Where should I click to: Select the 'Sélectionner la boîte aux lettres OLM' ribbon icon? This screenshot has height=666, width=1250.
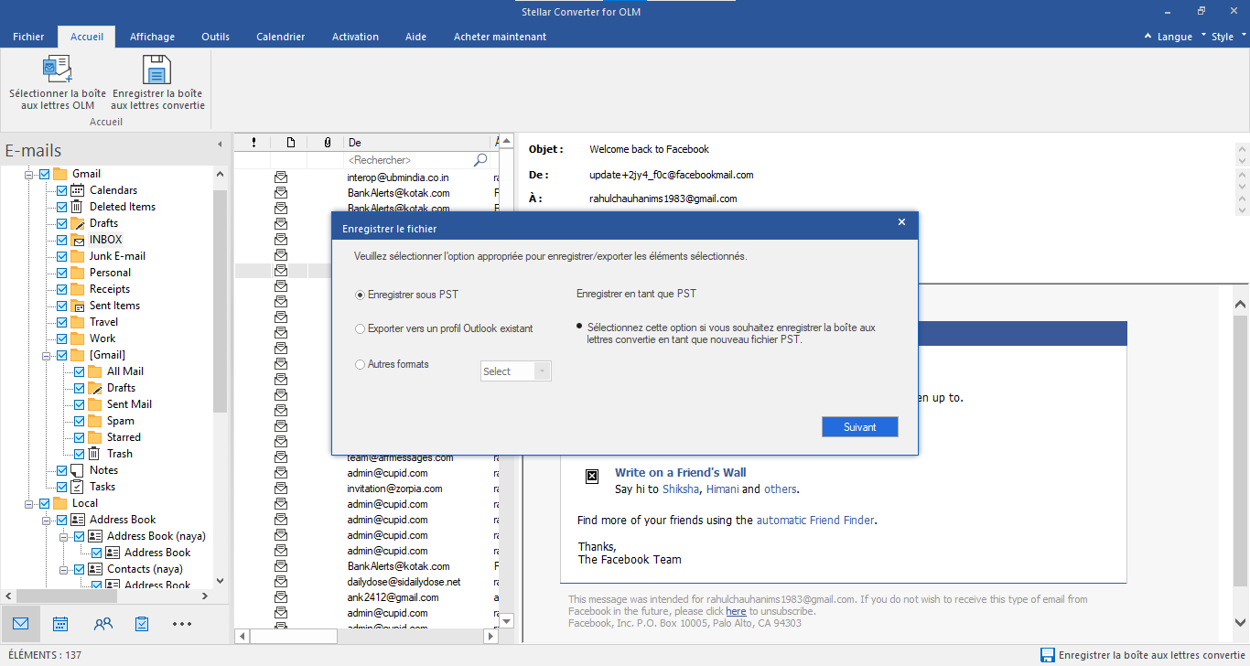57,82
